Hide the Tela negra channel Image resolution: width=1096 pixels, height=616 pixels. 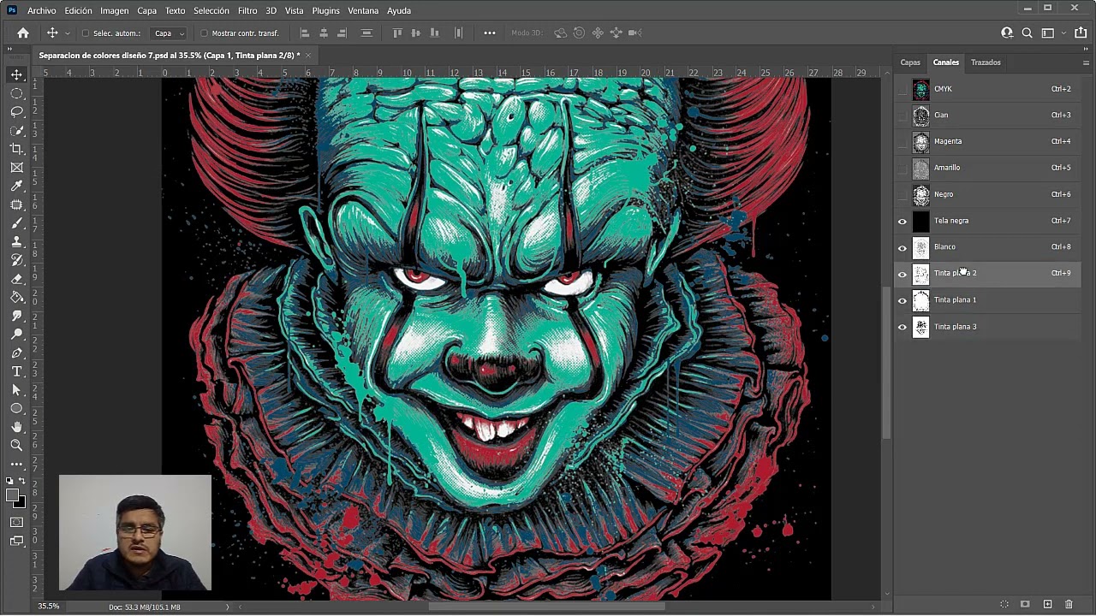[x=902, y=222]
